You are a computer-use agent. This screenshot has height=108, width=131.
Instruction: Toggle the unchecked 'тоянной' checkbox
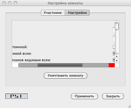114,47
